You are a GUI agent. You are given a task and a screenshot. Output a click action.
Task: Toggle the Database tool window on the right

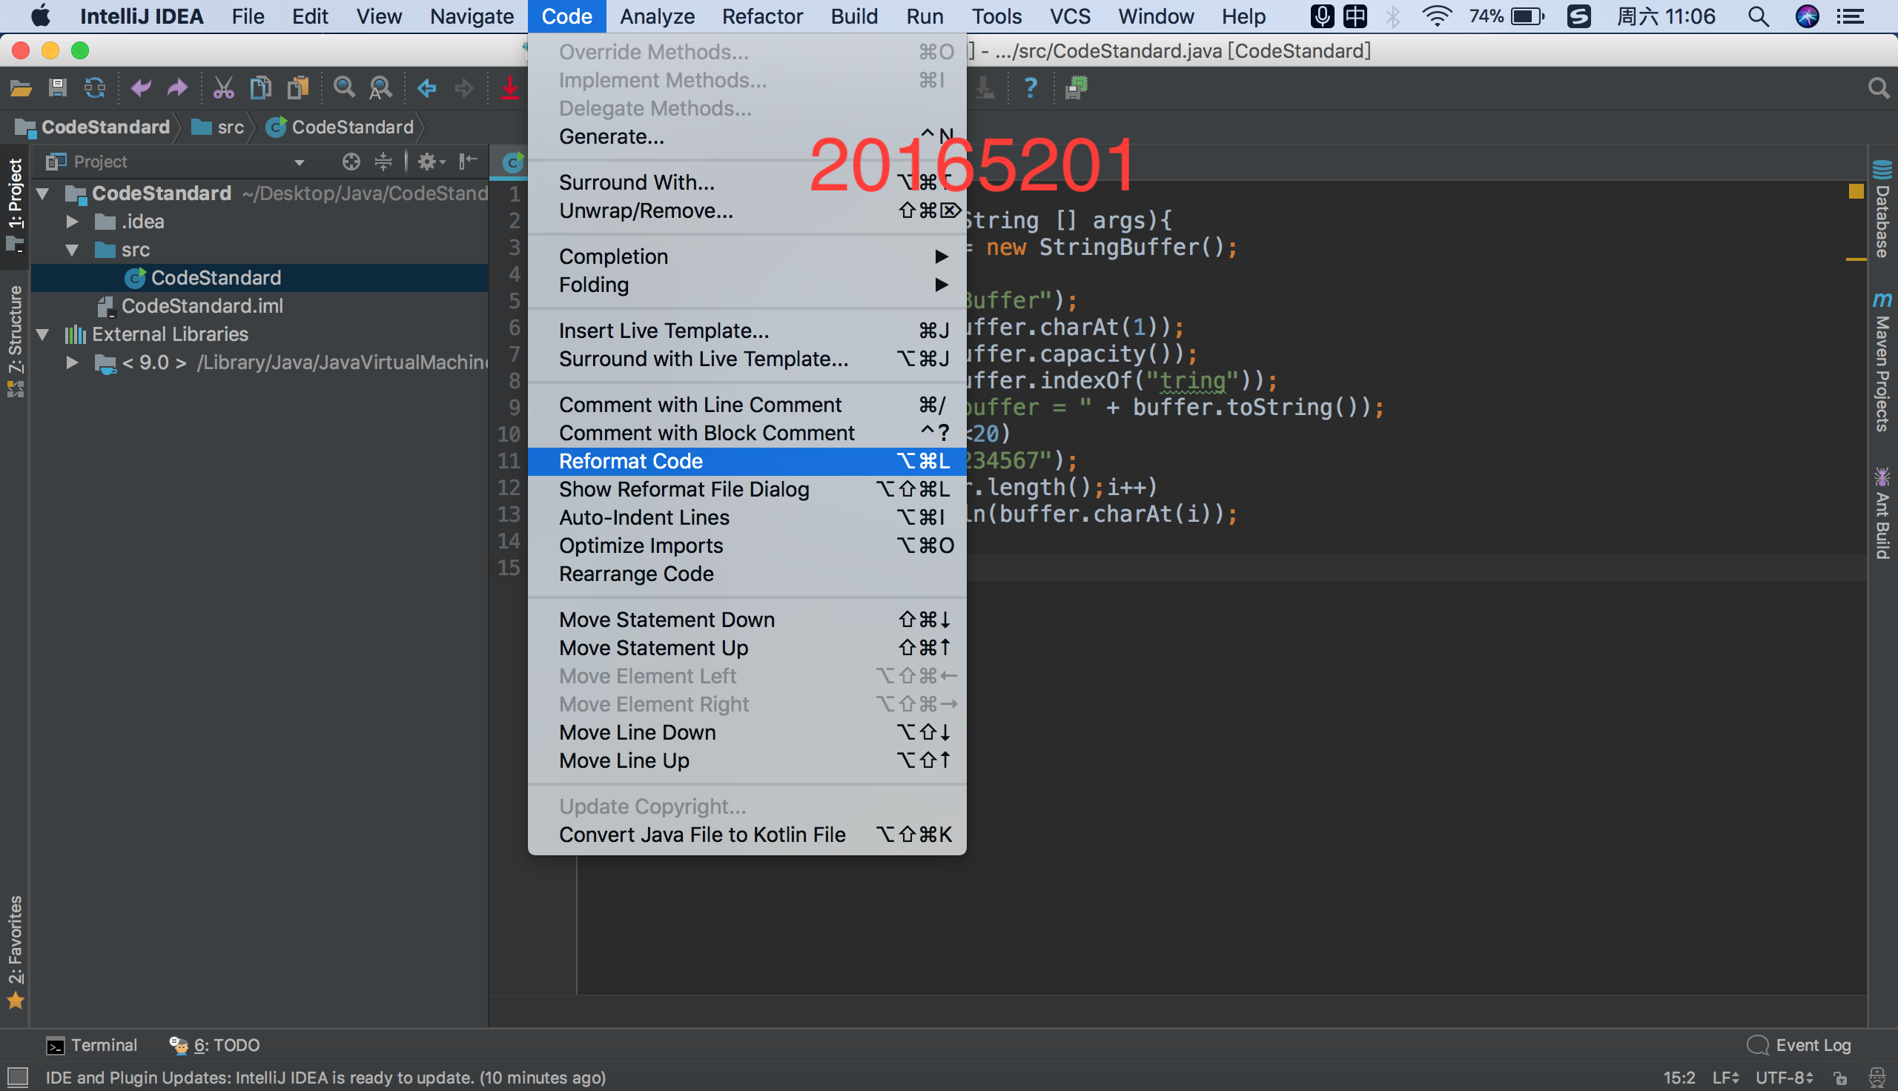(1882, 210)
